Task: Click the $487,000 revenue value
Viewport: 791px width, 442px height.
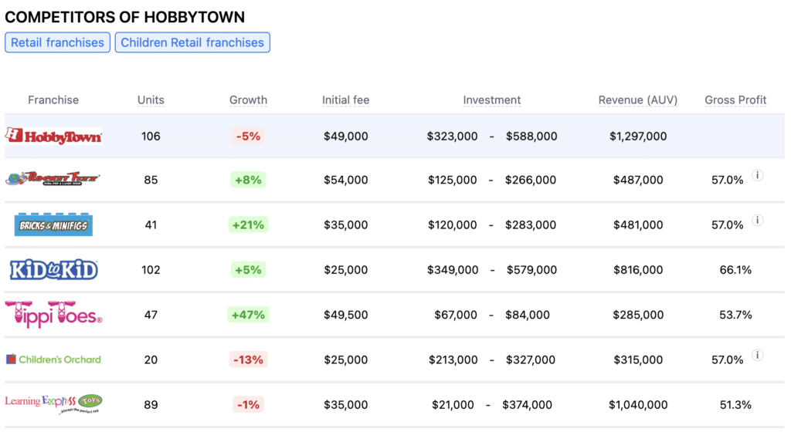Action: tap(638, 180)
